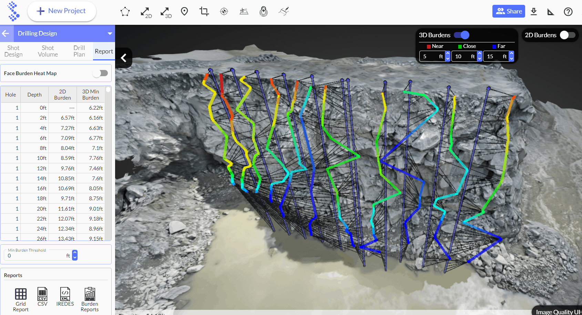Screen dimensions: 582x315
Task: Export the IREDES XML file
Action: click(x=65, y=297)
